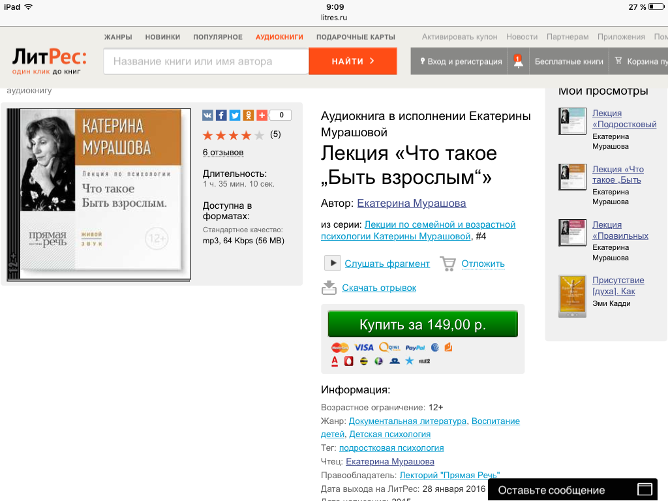Open the ПОПУЛЯРНОЕ menu
Viewport: 668px width, 501px height.
click(218, 37)
